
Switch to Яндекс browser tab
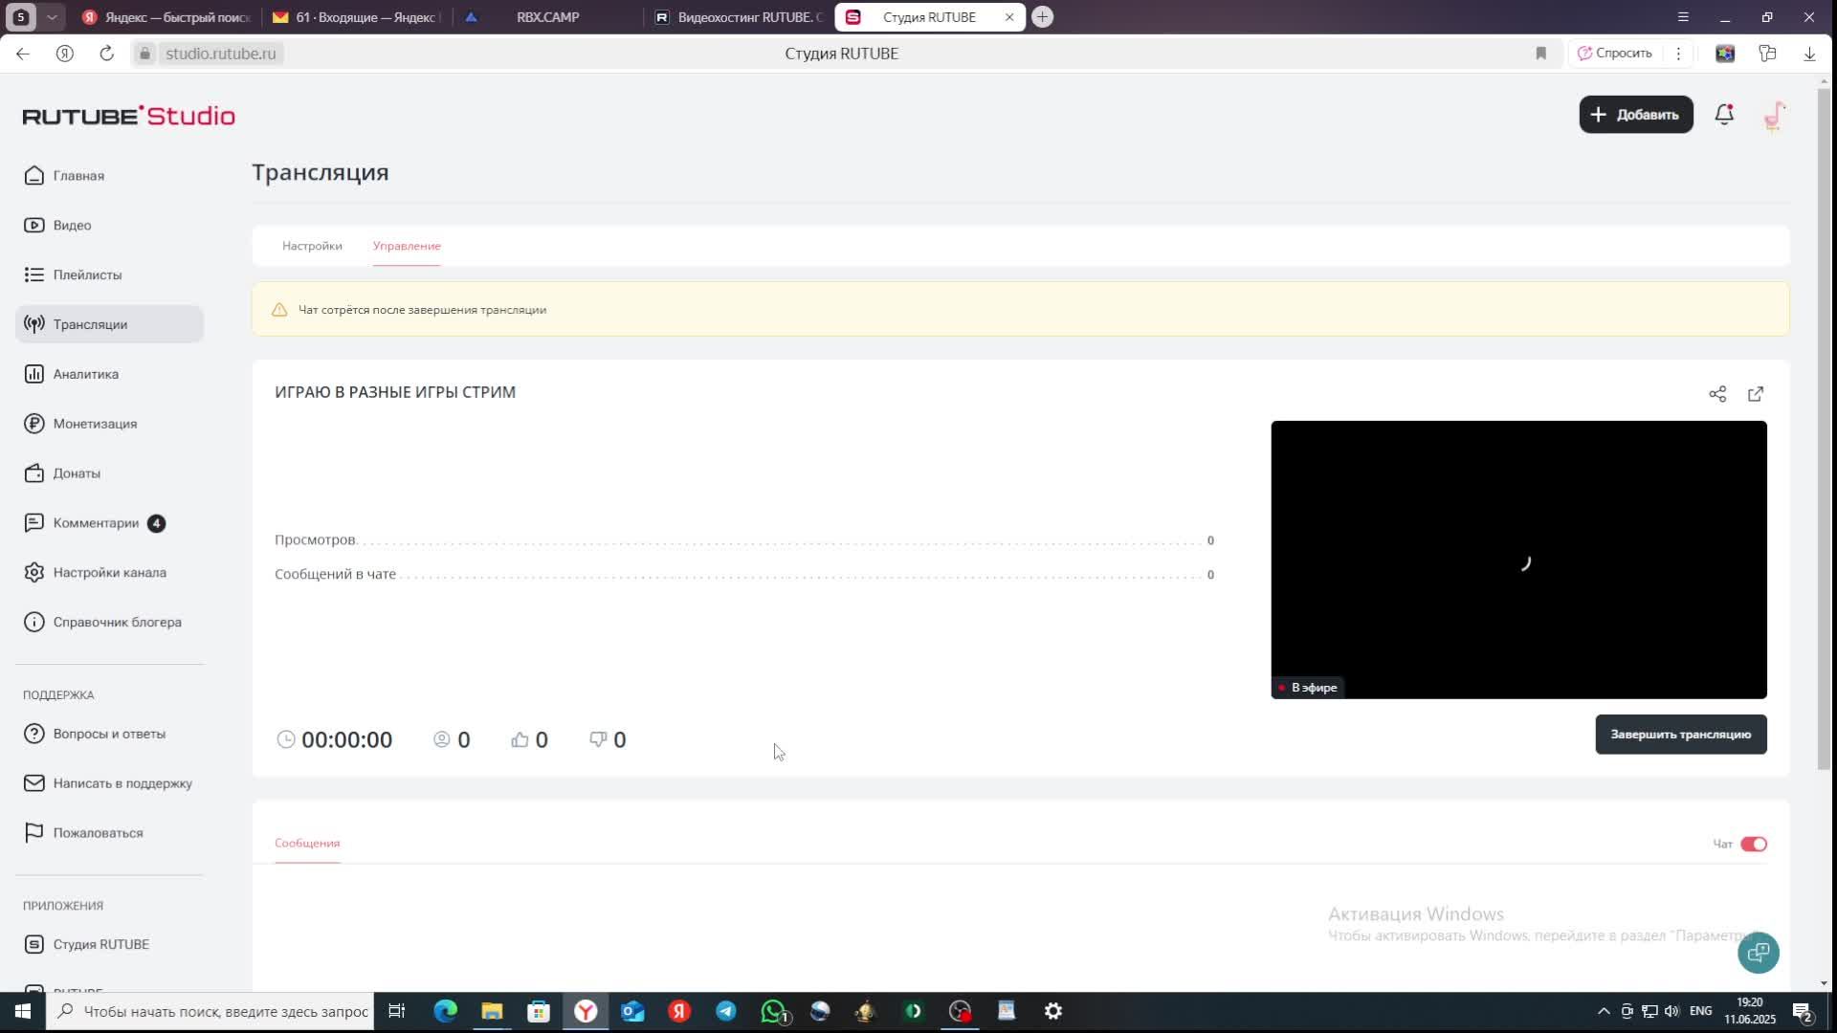167,17
